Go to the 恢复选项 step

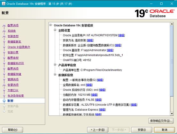click(x=13, y=85)
